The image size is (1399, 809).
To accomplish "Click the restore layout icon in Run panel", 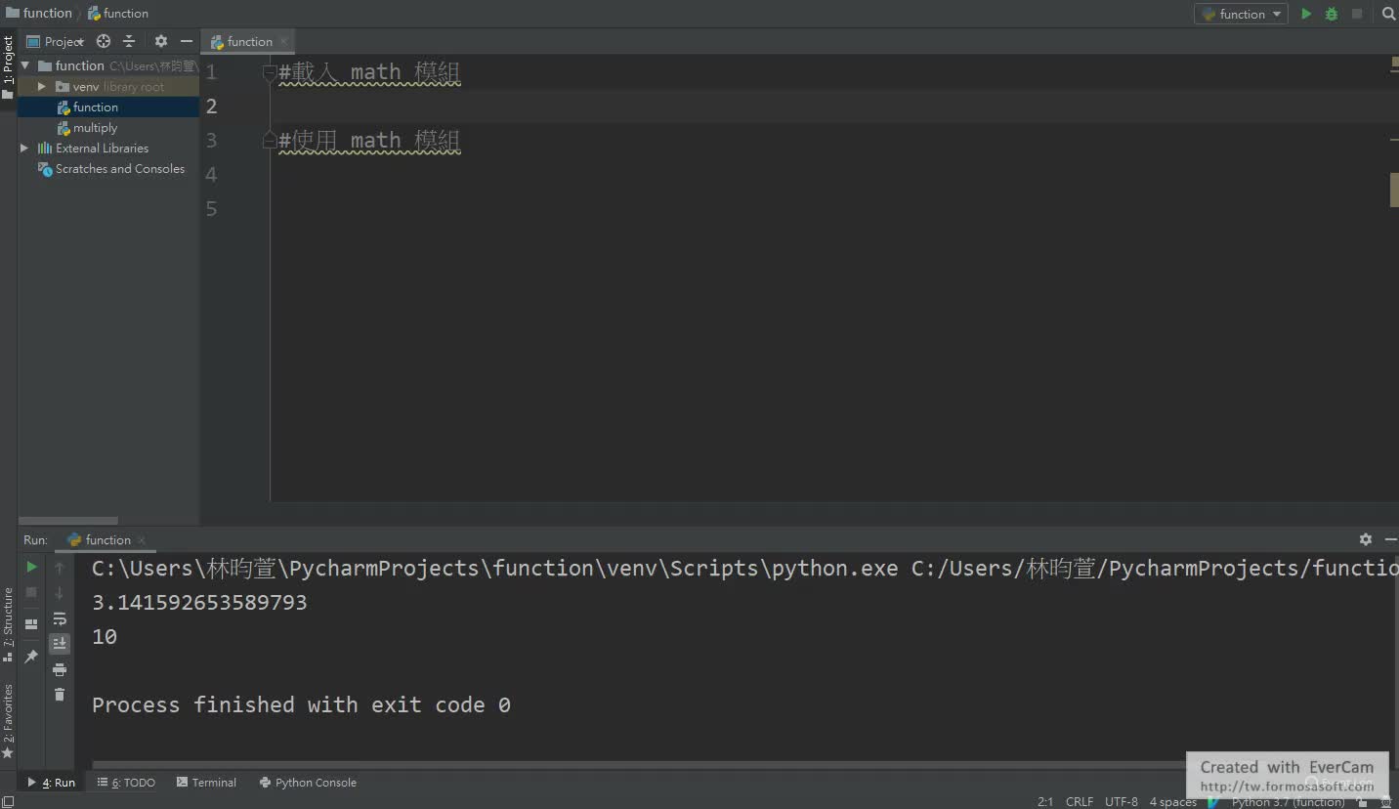I will [31, 623].
